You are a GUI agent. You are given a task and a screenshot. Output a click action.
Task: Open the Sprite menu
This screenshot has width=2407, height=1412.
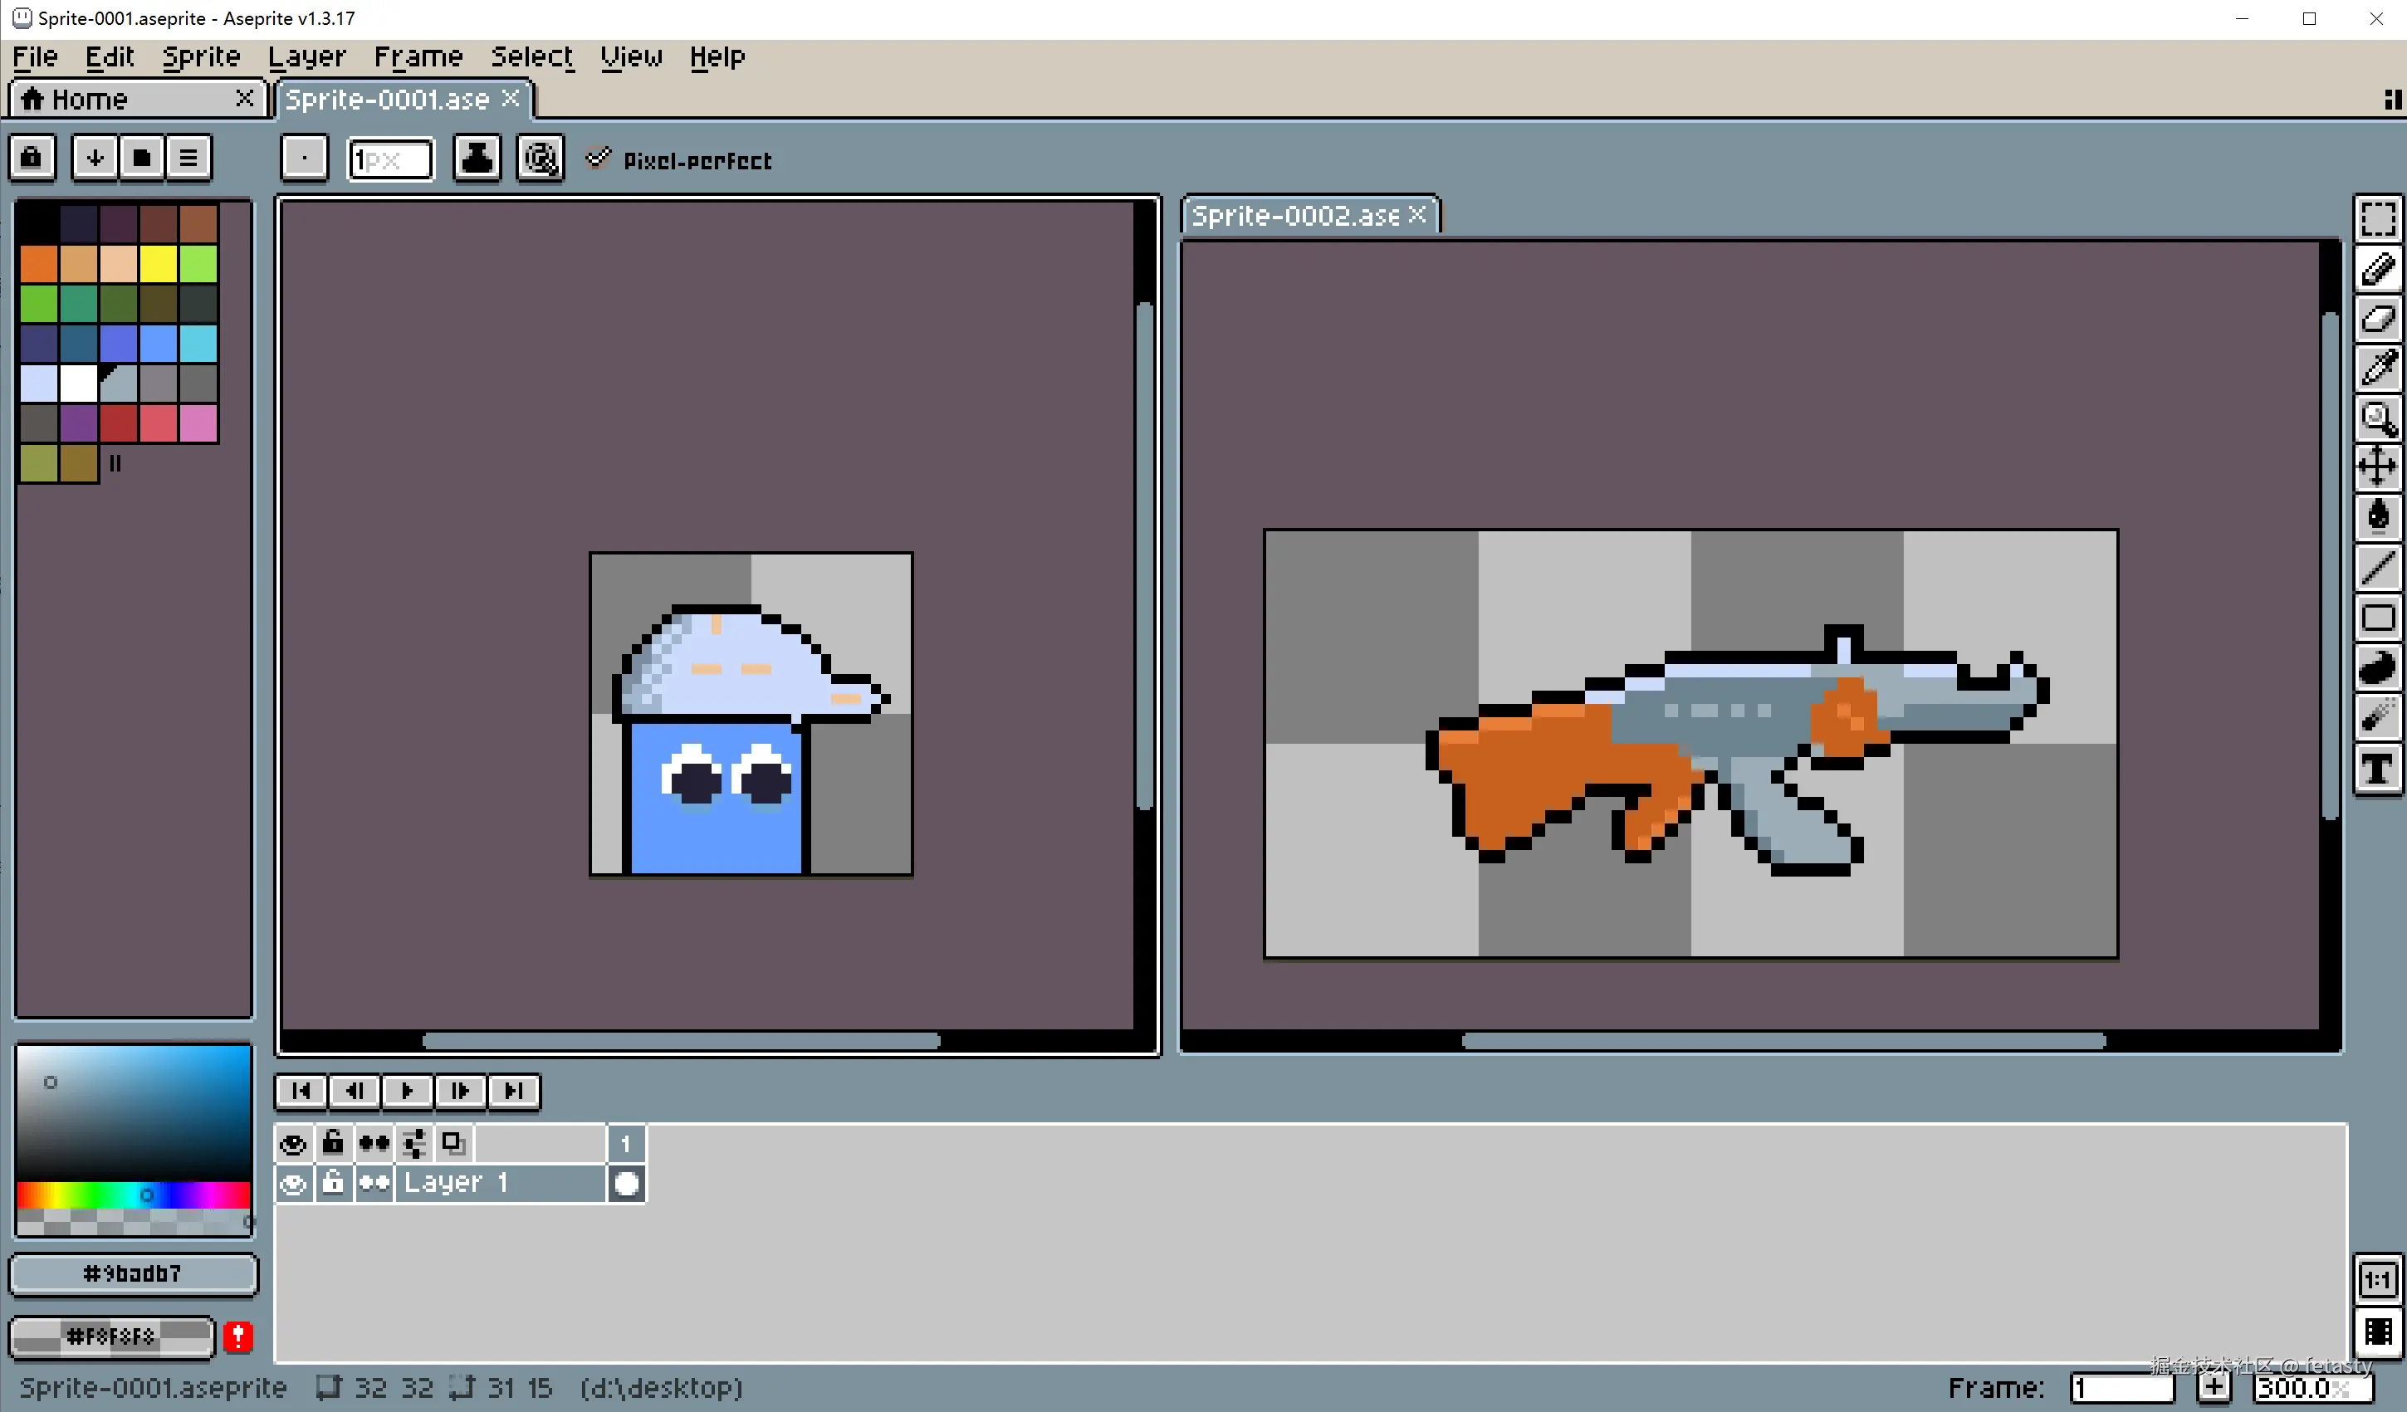pyautogui.click(x=201, y=57)
